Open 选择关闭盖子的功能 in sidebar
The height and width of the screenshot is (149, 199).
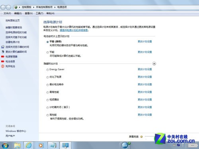[x=16, y=37]
